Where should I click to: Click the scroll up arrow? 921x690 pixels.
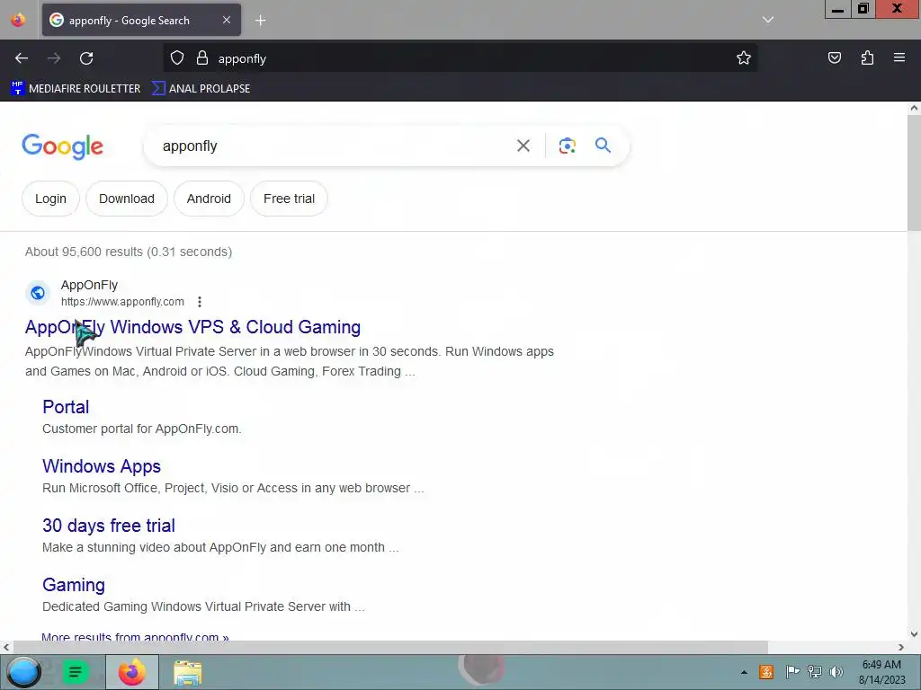point(914,108)
